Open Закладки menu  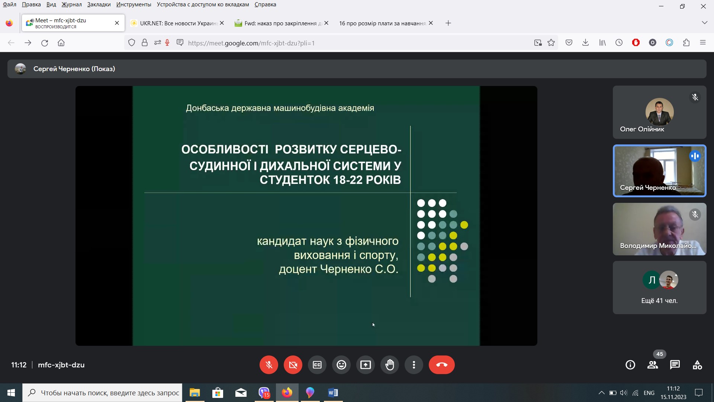(99, 4)
